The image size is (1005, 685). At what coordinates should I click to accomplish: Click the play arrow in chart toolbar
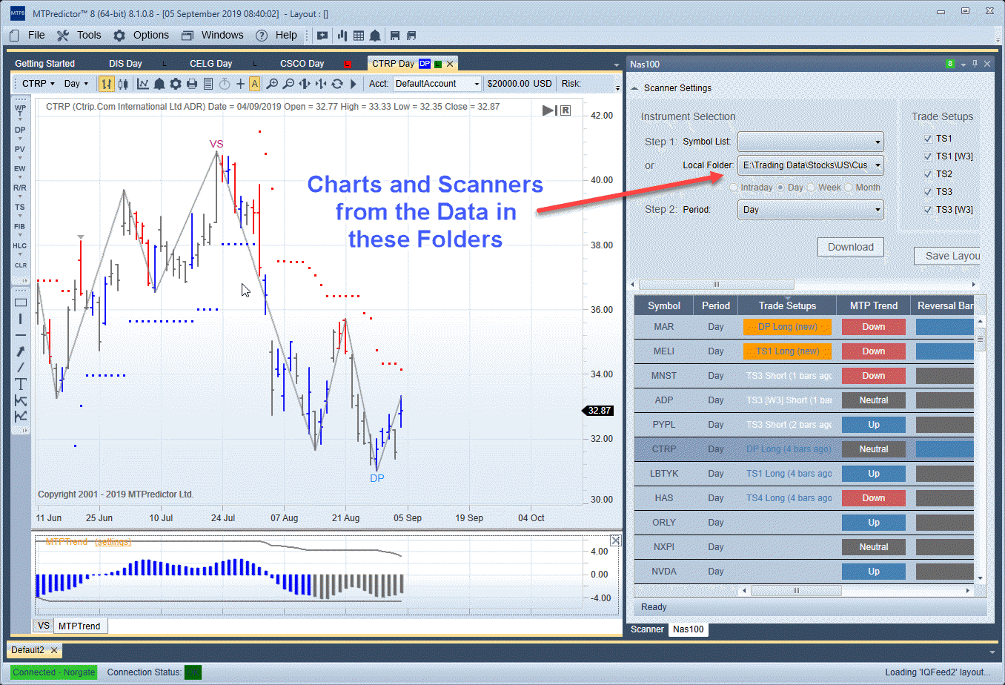tap(354, 84)
